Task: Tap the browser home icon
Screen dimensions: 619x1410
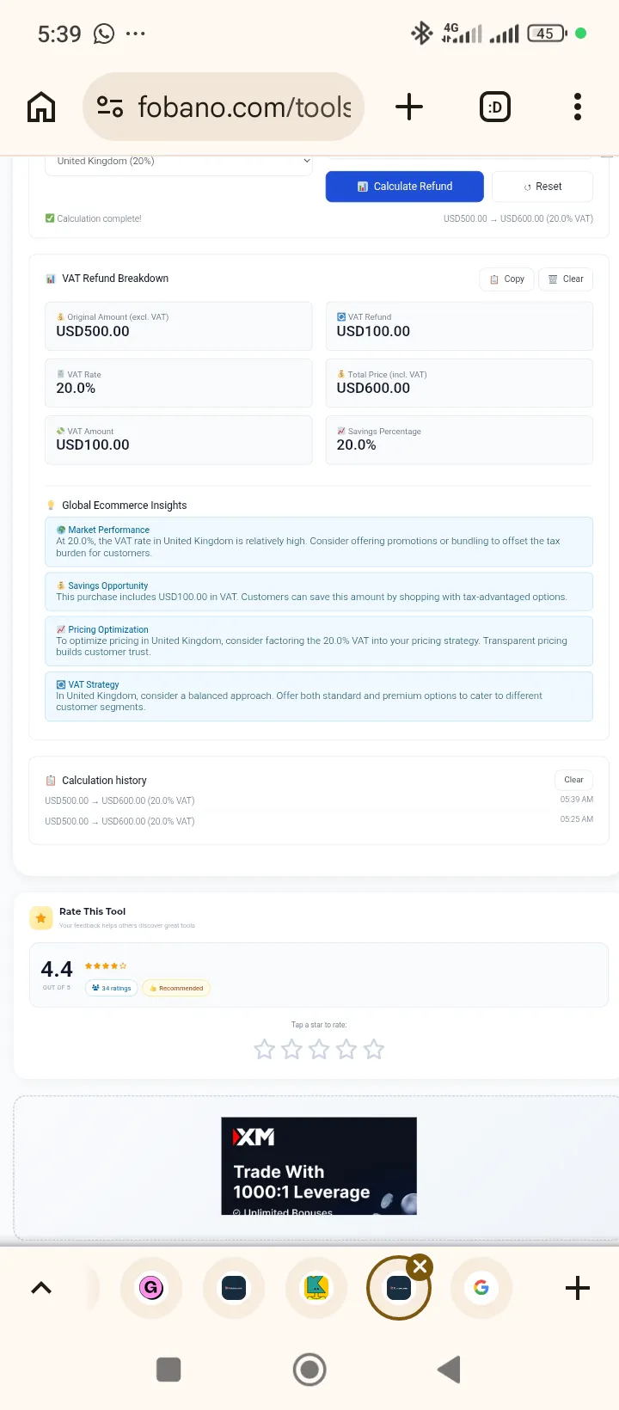Action: click(41, 107)
